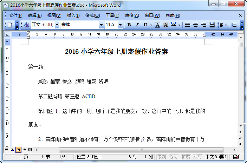
Task: Open the 表格(A) menu
Action: point(132,15)
